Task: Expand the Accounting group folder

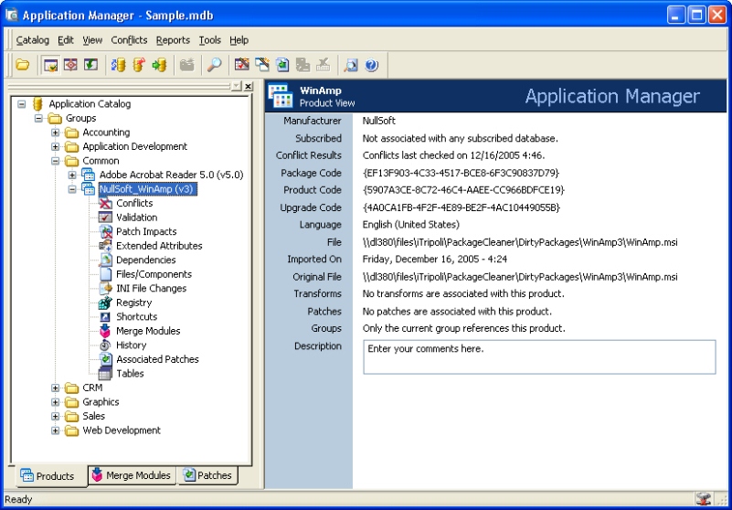Action: coord(56,133)
